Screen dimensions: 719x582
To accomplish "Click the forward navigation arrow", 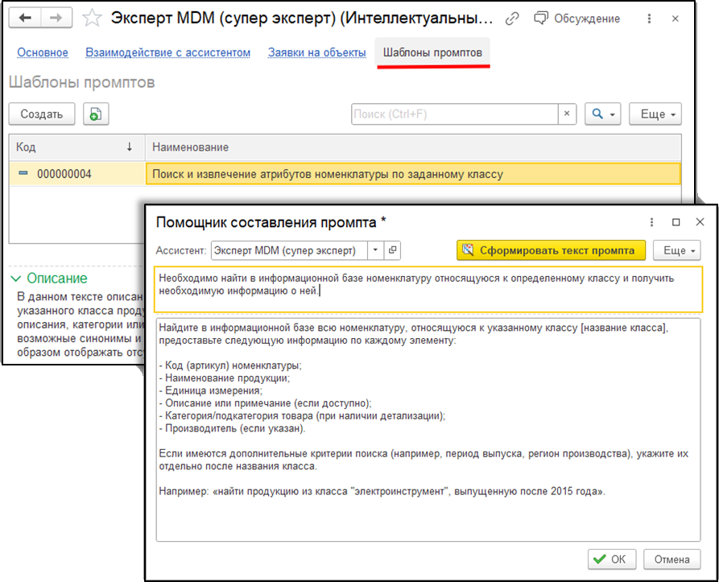I will pos(56,18).
